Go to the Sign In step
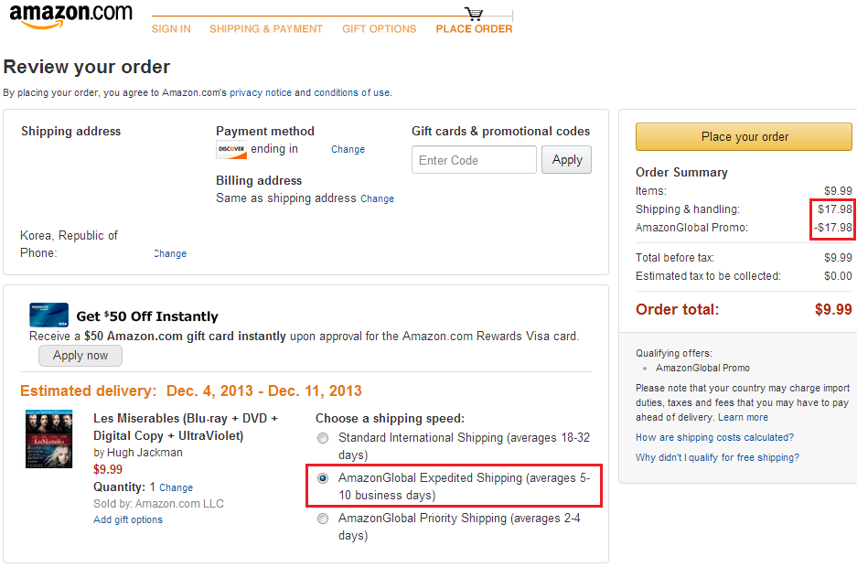 (171, 29)
